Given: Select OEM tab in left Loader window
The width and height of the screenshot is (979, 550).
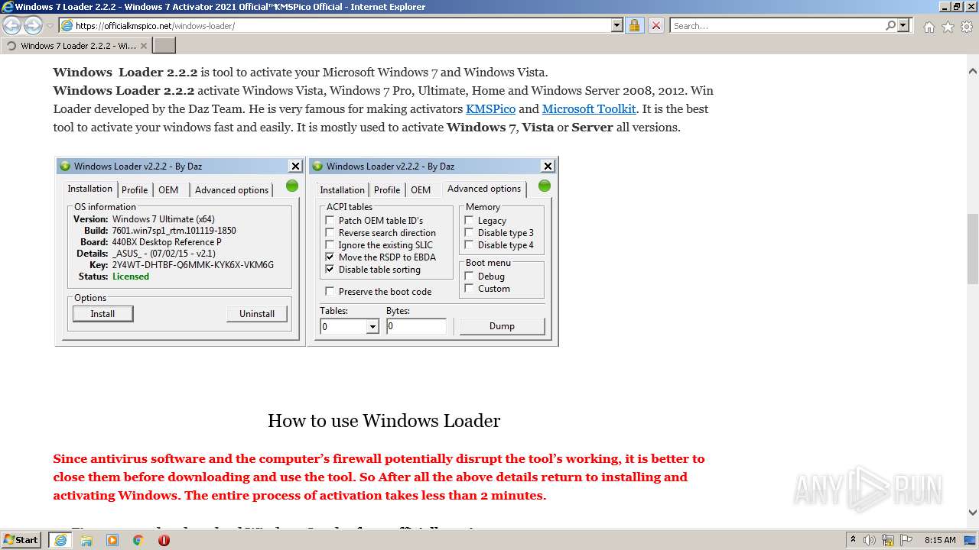Looking at the screenshot, I should pyautogui.click(x=168, y=190).
